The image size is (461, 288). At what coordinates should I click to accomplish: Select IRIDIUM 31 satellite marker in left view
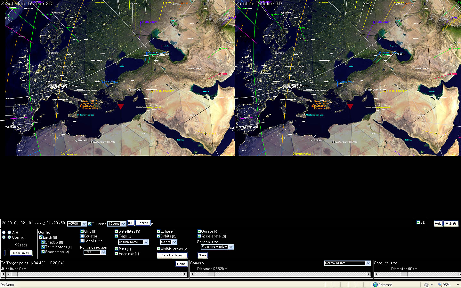(76, 140)
